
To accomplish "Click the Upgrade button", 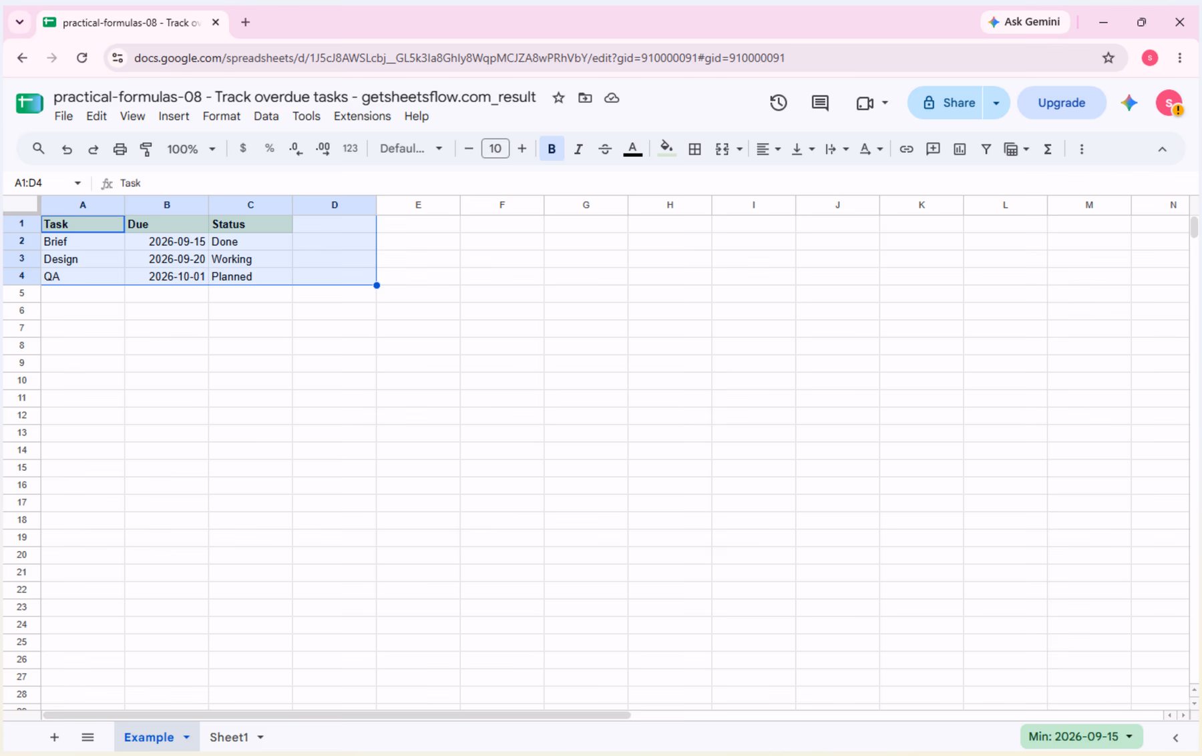I will 1061,103.
